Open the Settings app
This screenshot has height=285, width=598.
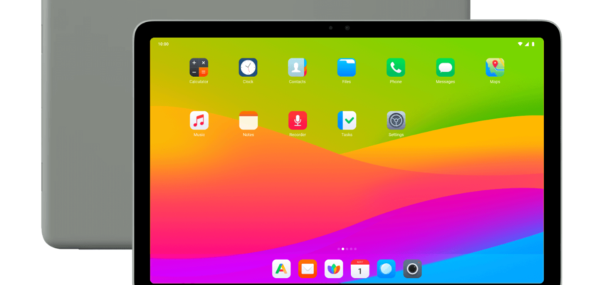(x=396, y=120)
